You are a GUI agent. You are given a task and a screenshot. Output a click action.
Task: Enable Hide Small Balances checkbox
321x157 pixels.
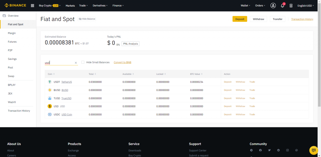[x=83, y=62]
